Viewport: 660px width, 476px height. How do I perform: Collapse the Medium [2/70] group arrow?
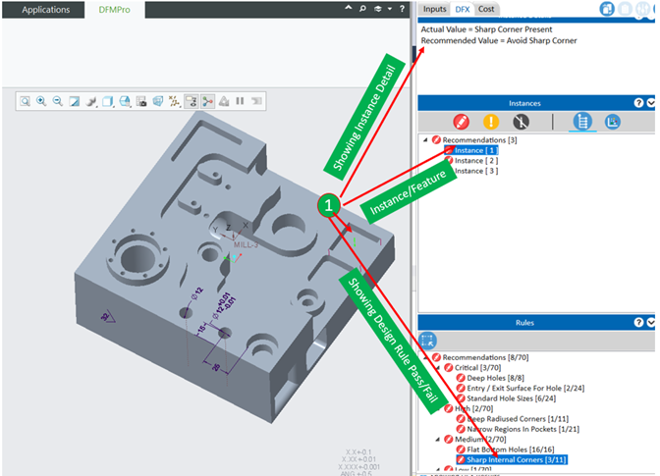[437, 440]
